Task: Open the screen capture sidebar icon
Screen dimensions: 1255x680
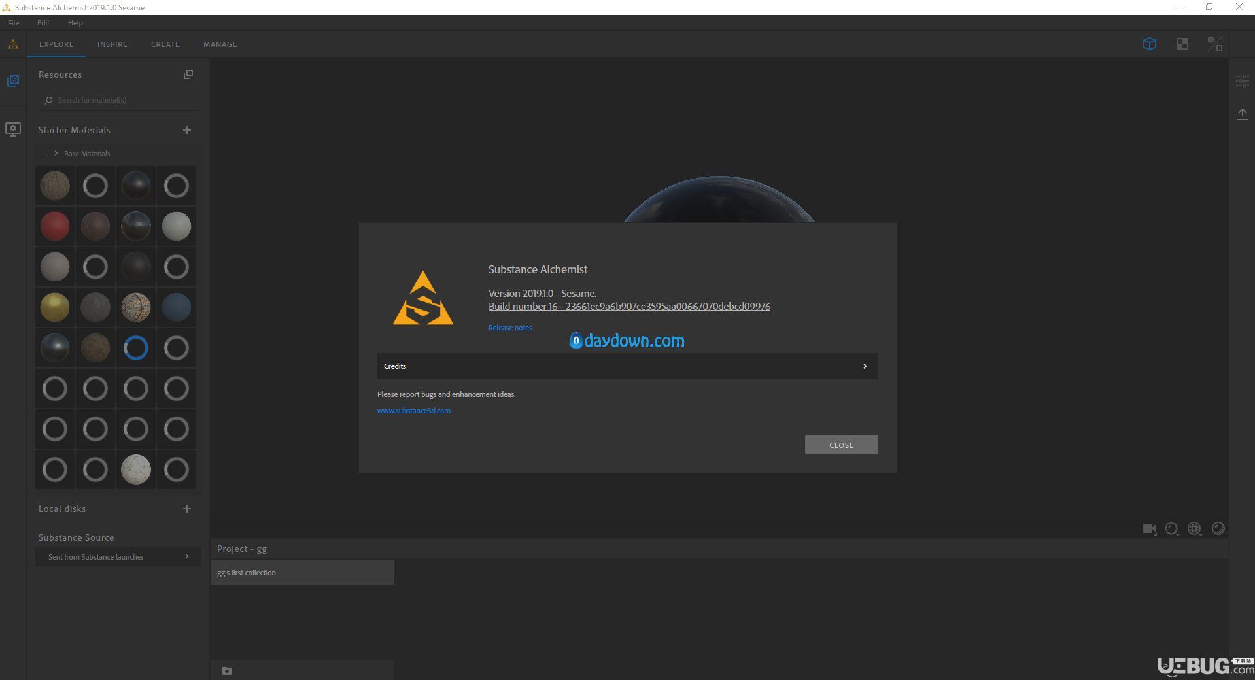Action: click(13, 129)
